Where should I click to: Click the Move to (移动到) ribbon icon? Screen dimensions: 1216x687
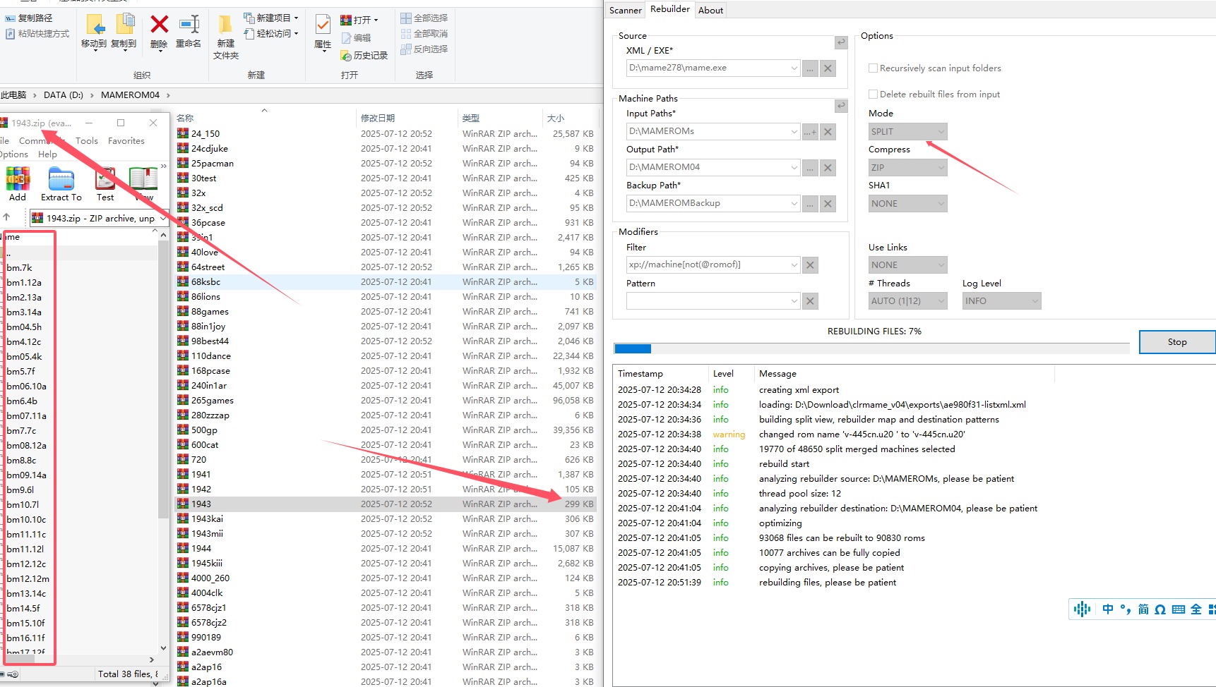pos(94,32)
